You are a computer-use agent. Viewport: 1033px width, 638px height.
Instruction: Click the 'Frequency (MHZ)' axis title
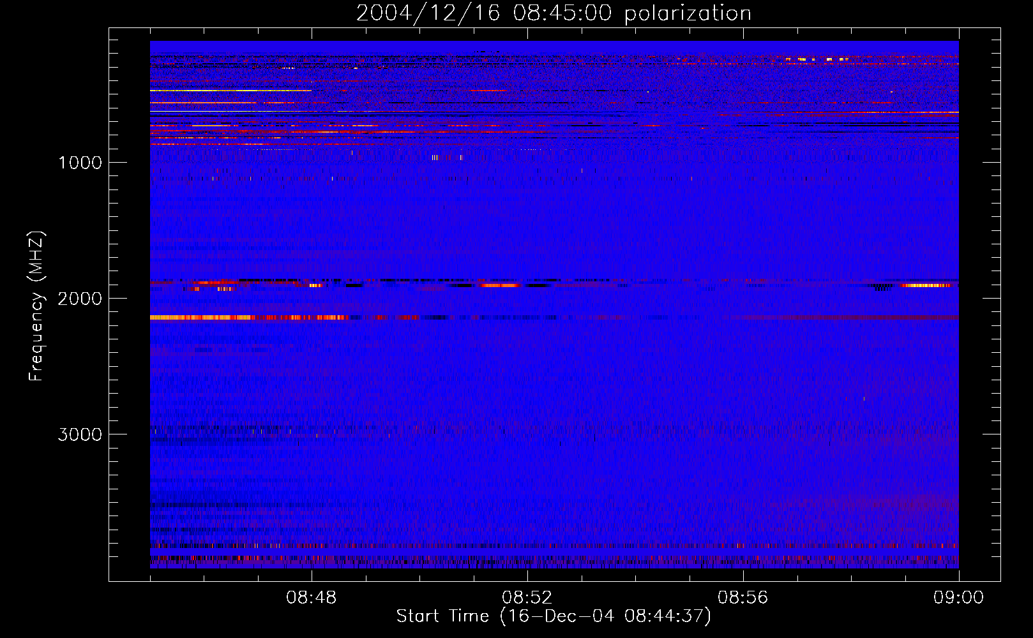point(36,306)
